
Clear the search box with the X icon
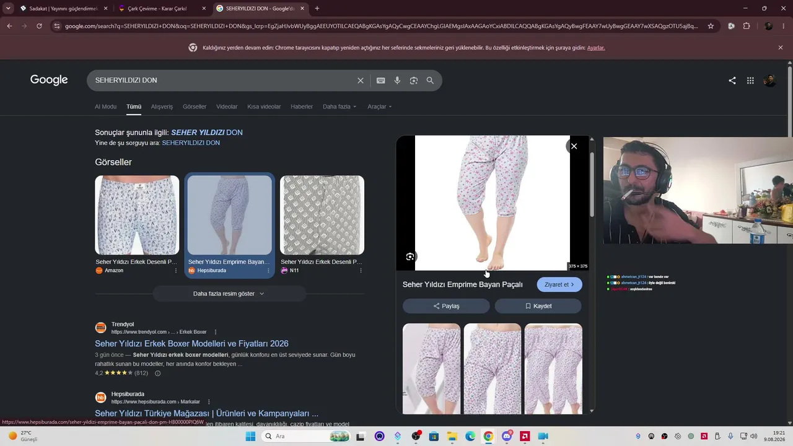point(361,81)
